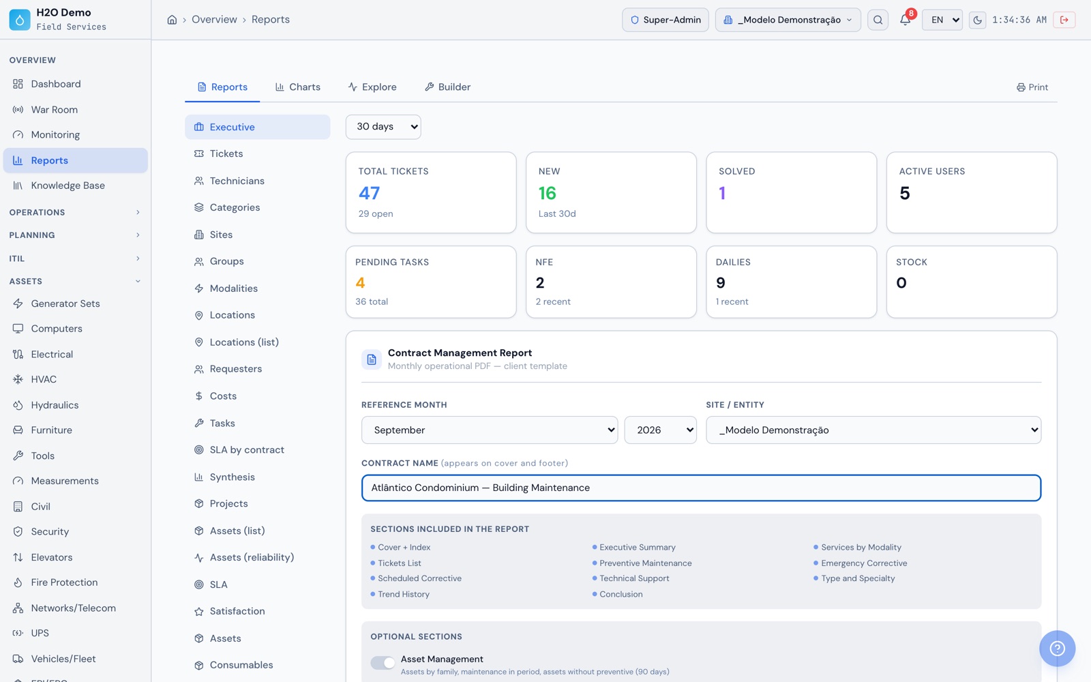Open the Modalities report
The width and height of the screenshot is (1091, 682).
258,288
